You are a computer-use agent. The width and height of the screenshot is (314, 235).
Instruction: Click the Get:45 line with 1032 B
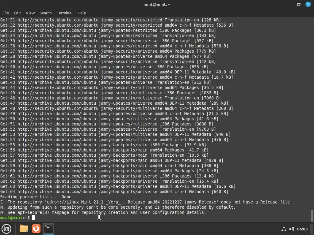109,93
